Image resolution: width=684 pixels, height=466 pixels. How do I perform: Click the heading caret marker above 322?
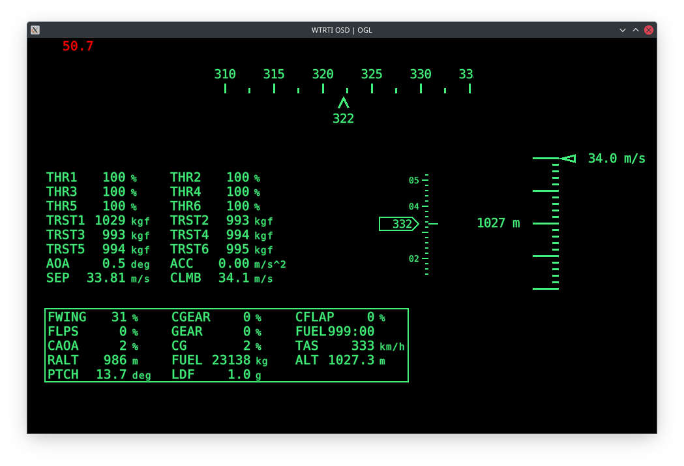click(x=344, y=102)
